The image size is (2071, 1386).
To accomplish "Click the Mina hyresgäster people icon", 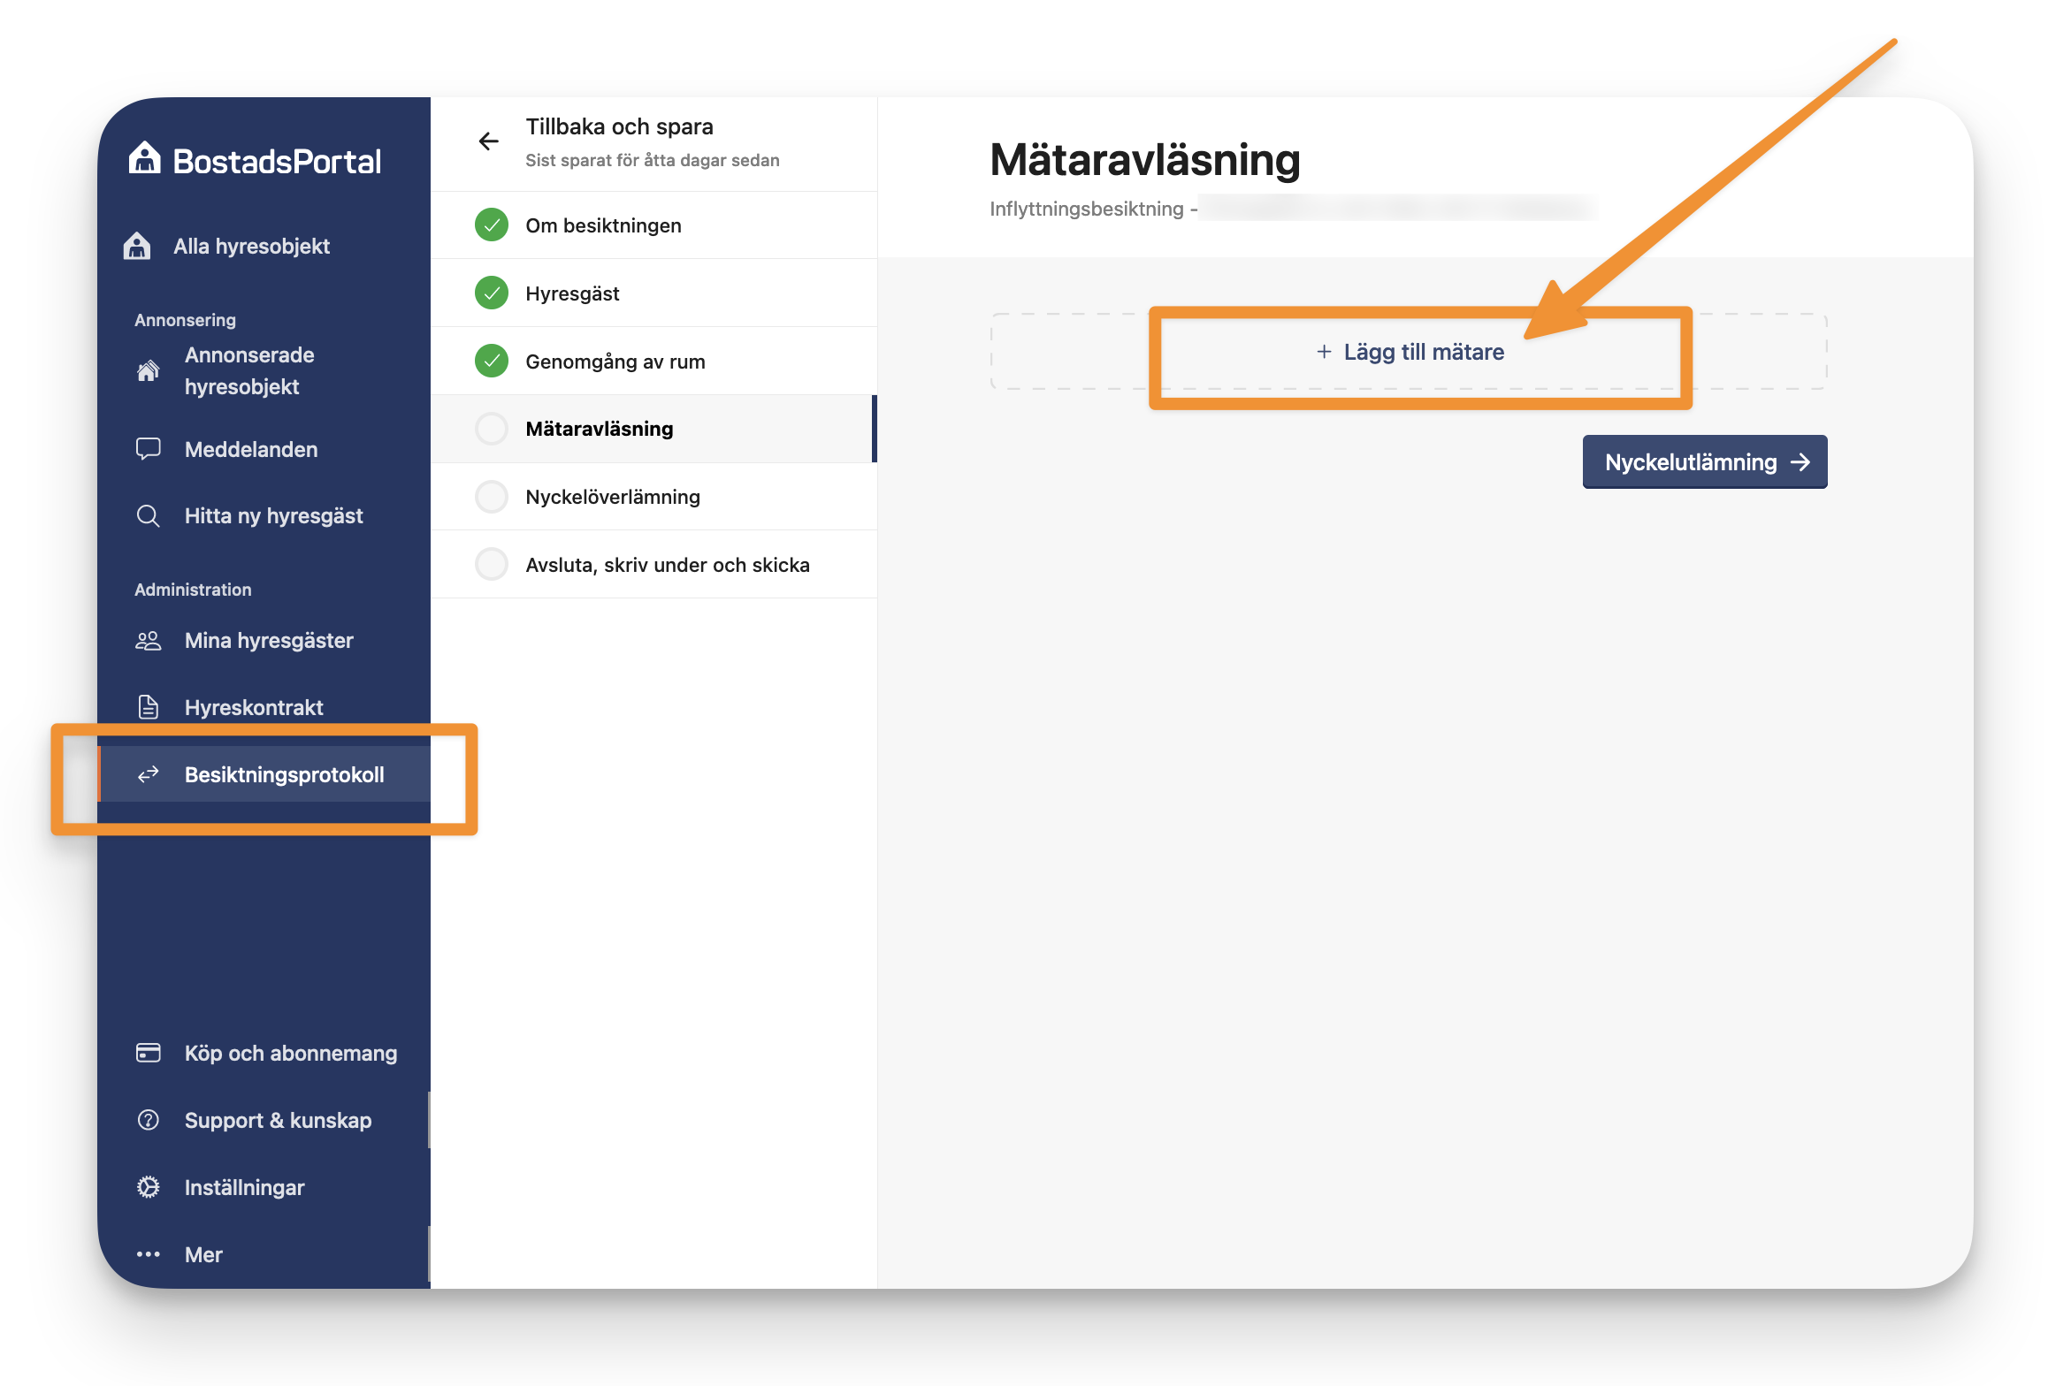I will point(148,641).
